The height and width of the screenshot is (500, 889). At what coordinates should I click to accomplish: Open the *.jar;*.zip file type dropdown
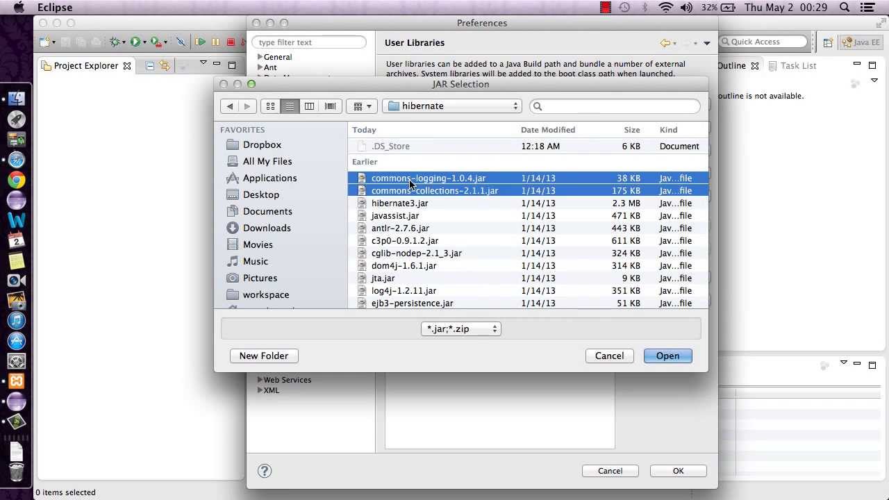click(x=461, y=329)
